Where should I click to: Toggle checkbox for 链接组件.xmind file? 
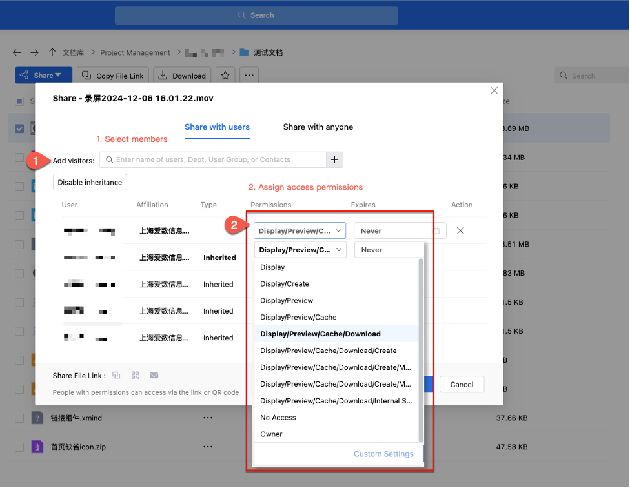pyautogui.click(x=19, y=418)
